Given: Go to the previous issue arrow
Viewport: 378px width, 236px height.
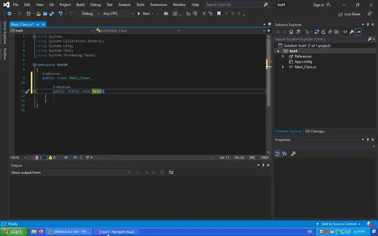Looking at the screenshot, I should pos(66,158).
